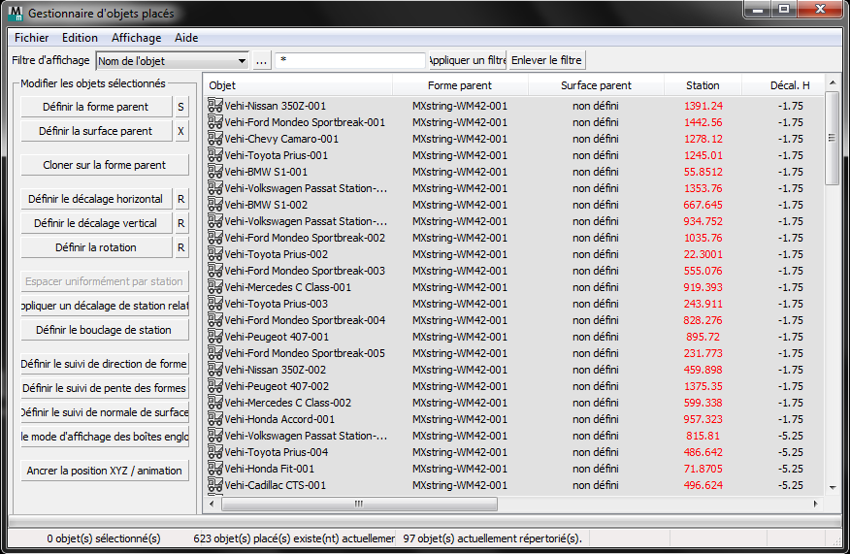Expand the 'Nom de l'objet' filter dropdown
The height and width of the screenshot is (554, 850).
[242, 61]
